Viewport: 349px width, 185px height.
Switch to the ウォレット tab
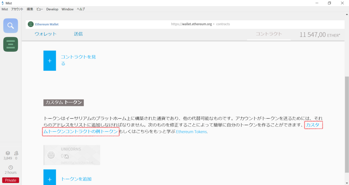pos(46,34)
